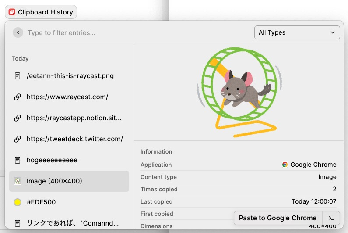Click the image thumbnail icon of Image (400×400)
The image size is (348, 233).
tap(18, 181)
